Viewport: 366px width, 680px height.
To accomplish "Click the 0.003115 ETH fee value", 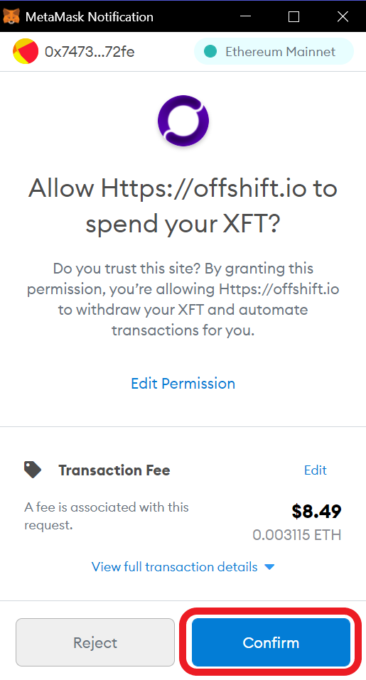I will [x=297, y=535].
